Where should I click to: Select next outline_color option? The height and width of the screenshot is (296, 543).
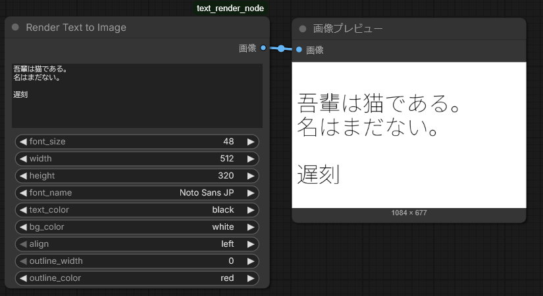(251, 278)
